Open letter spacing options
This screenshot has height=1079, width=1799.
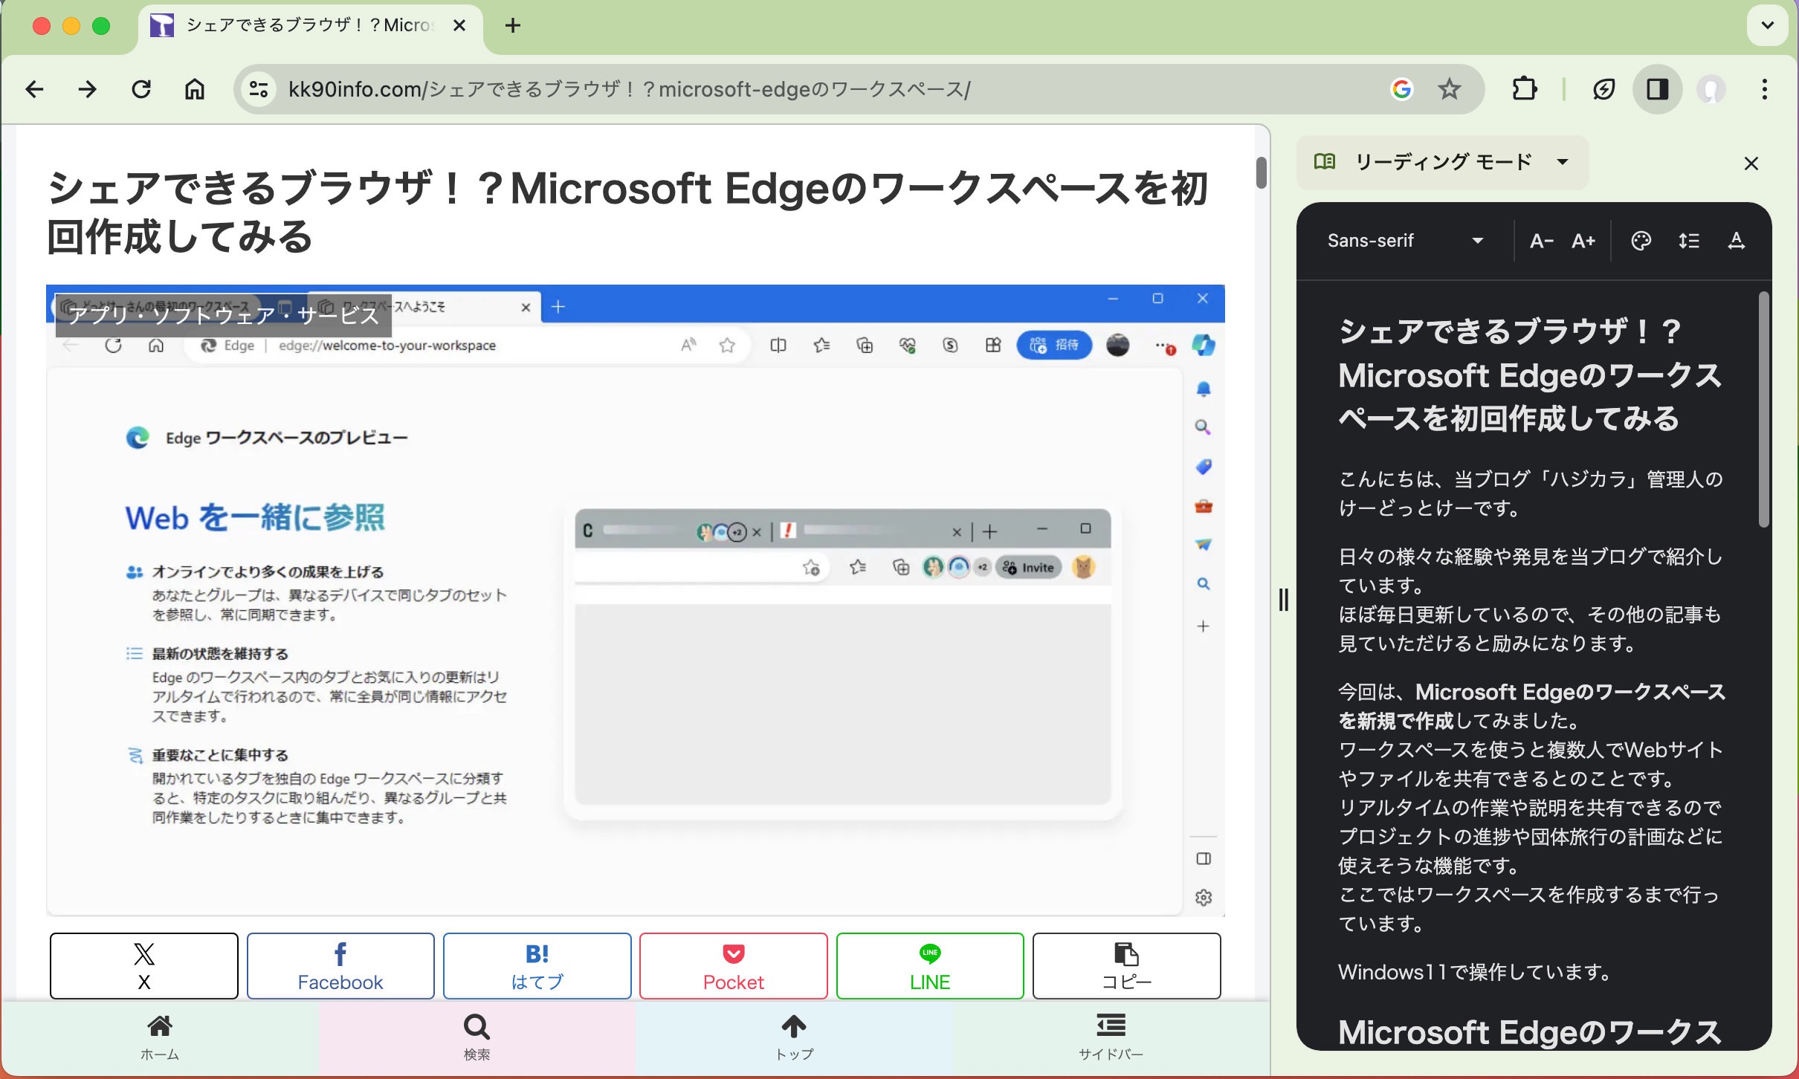pyautogui.click(x=1736, y=241)
